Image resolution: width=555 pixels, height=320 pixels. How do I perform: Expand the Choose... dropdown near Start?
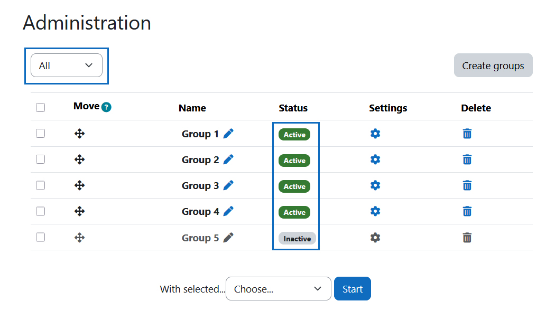pos(278,289)
